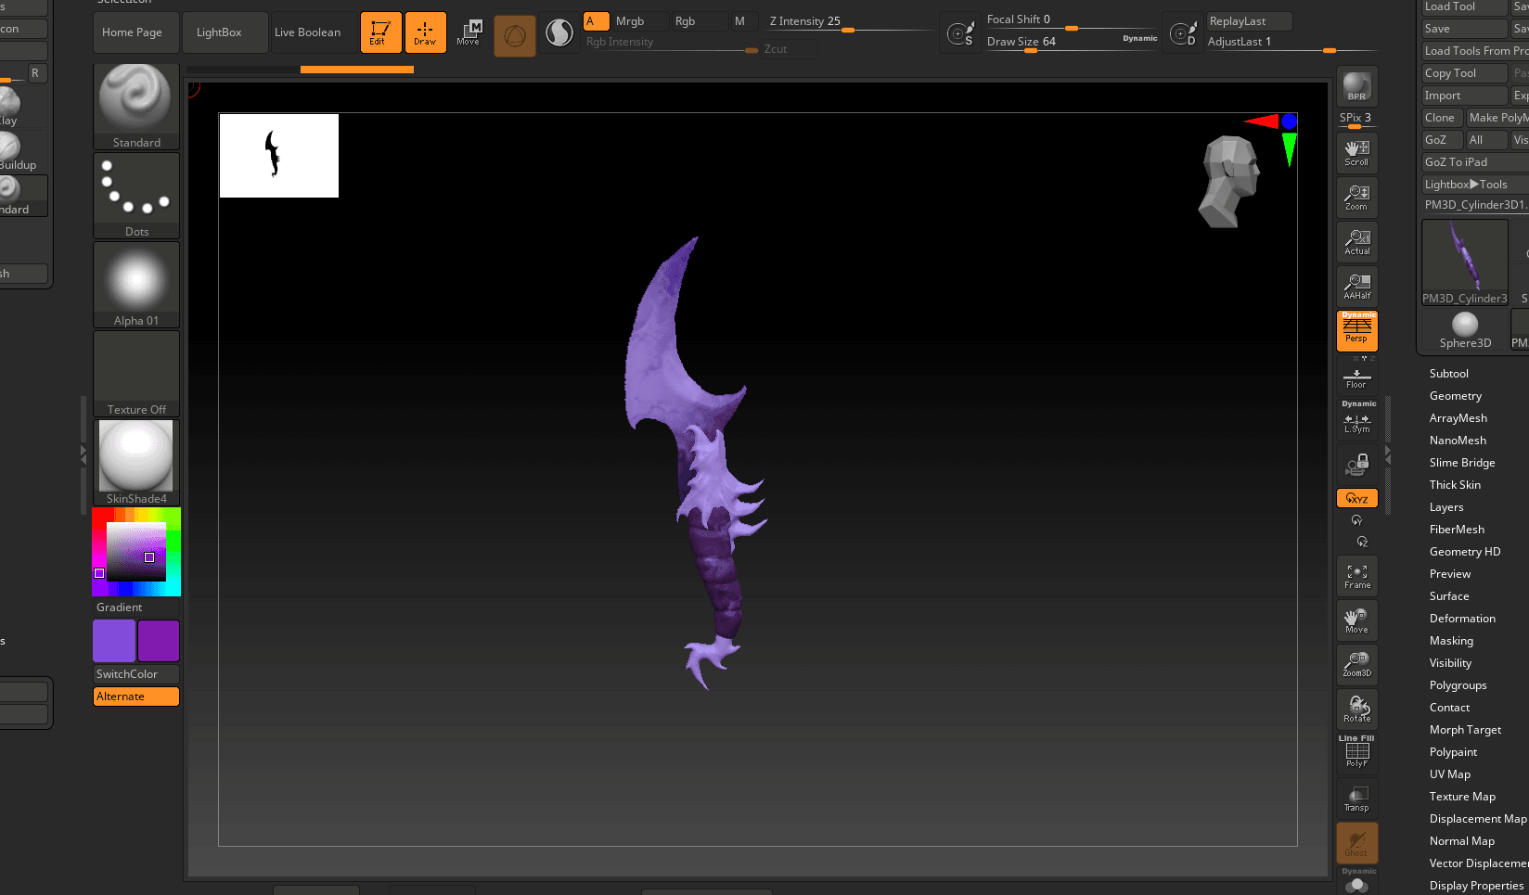Viewport: 1529px width, 895px height.
Task: Open the Dots stroke type selector
Action: tap(136, 195)
